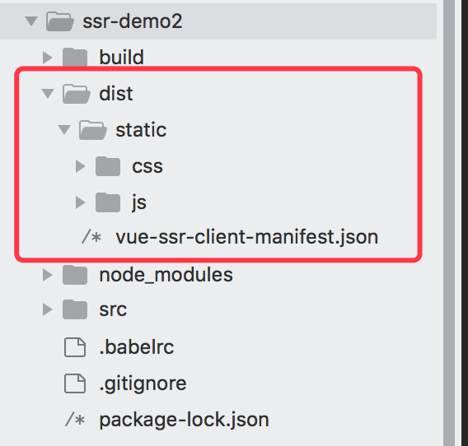The height and width of the screenshot is (446, 468).
Task: Open the .gitignore file
Action: click(143, 383)
